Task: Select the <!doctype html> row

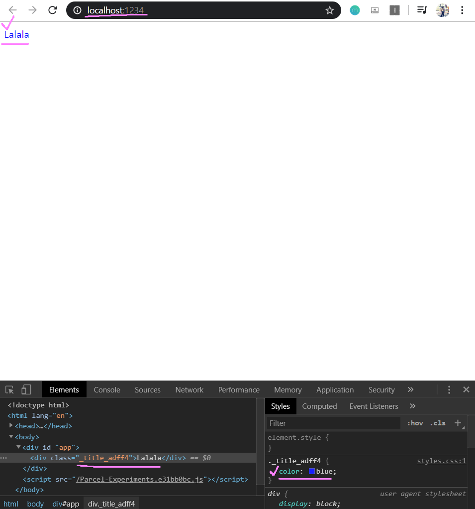Action: [x=38, y=405]
